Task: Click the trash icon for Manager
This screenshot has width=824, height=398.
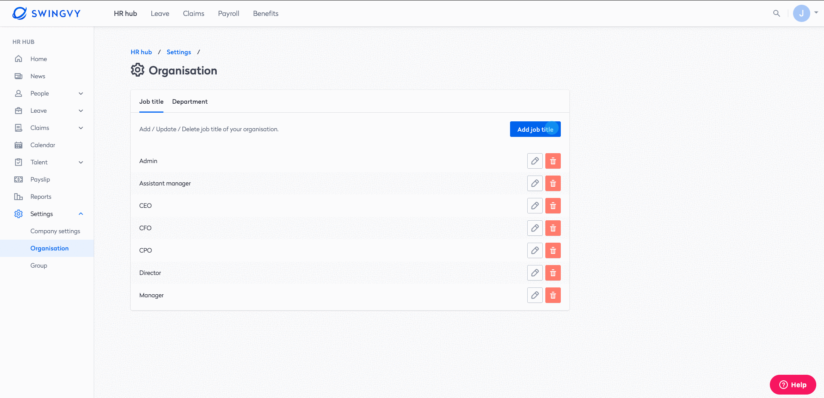Action: click(553, 295)
